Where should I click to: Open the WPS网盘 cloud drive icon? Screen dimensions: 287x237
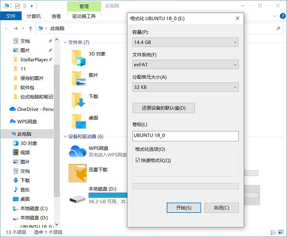click(x=77, y=151)
